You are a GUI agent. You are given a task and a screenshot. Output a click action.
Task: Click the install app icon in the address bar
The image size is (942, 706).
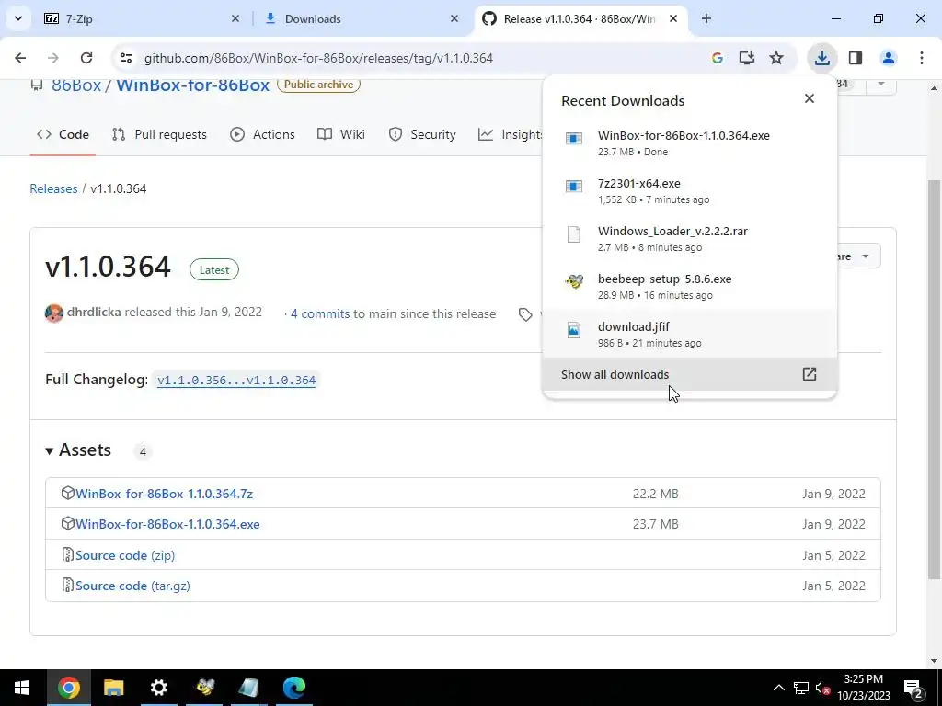747,58
